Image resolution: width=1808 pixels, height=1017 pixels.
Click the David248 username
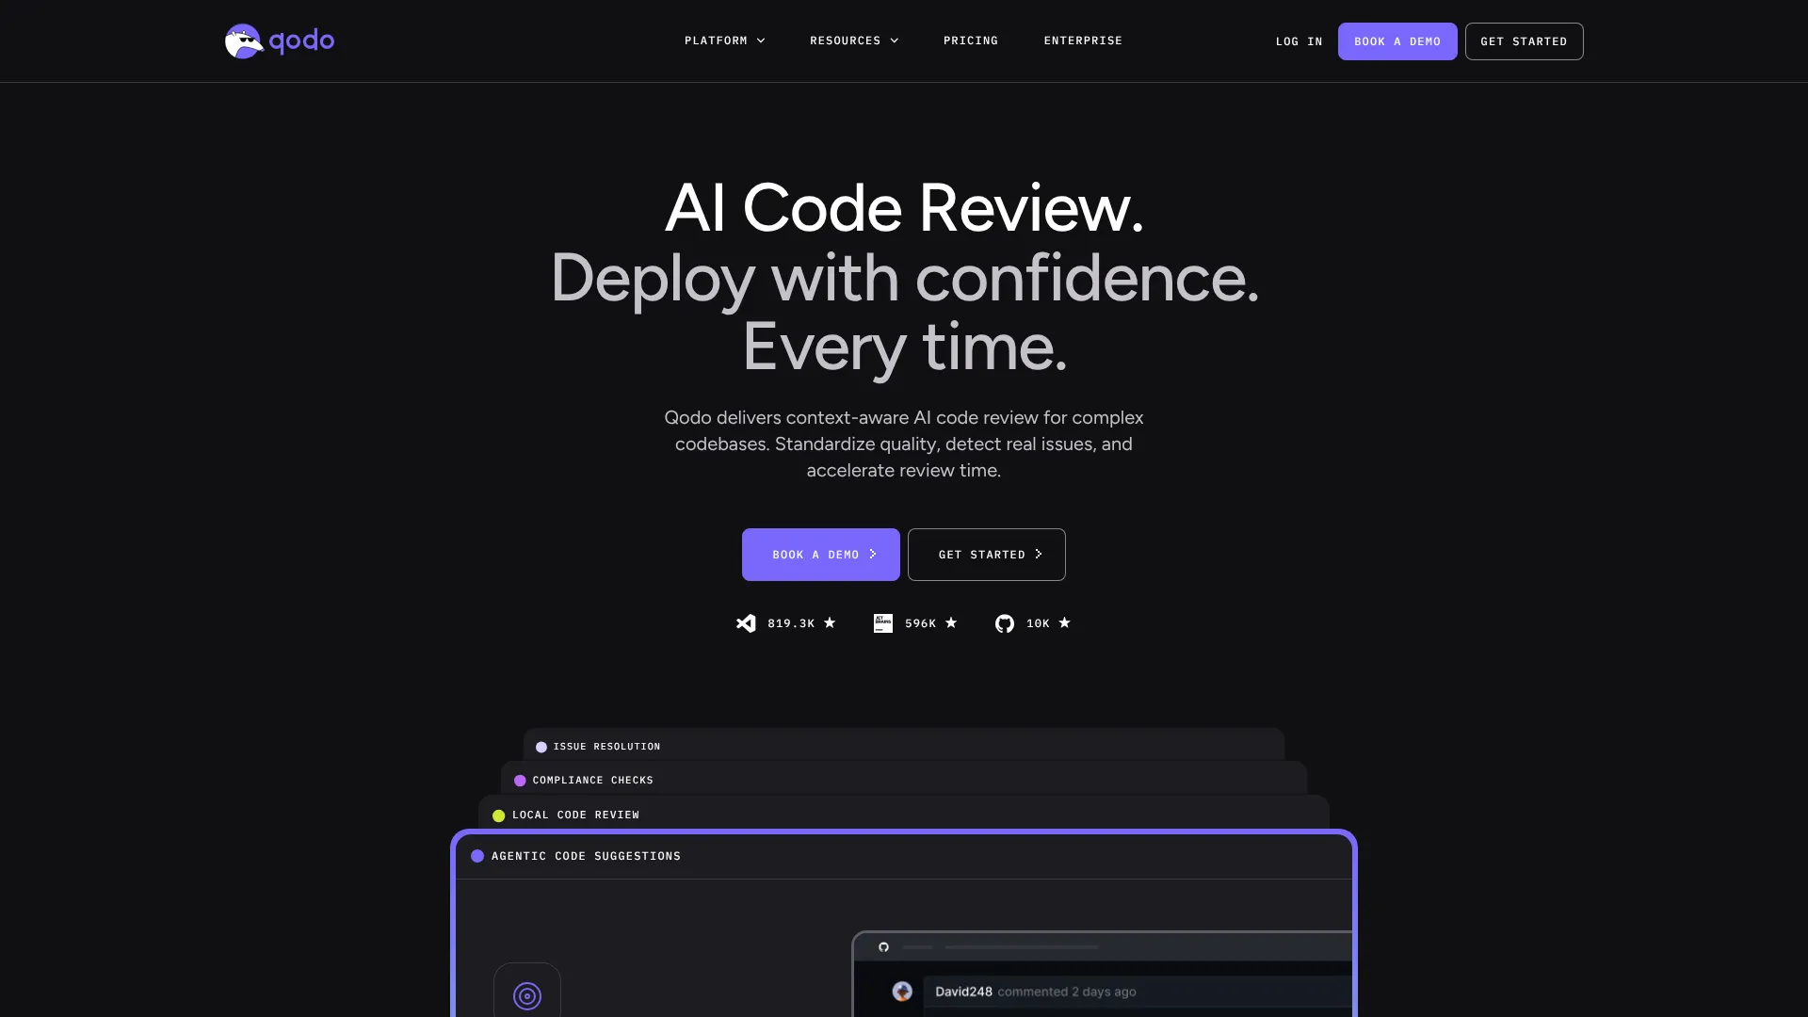coord(963,992)
